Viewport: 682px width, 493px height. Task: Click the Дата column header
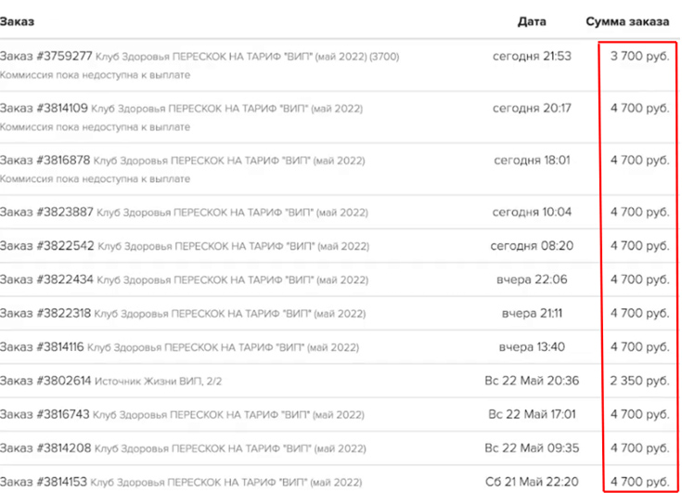pyautogui.click(x=532, y=21)
